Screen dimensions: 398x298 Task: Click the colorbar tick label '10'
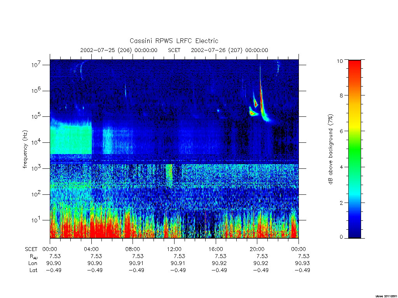click(340, 61)
